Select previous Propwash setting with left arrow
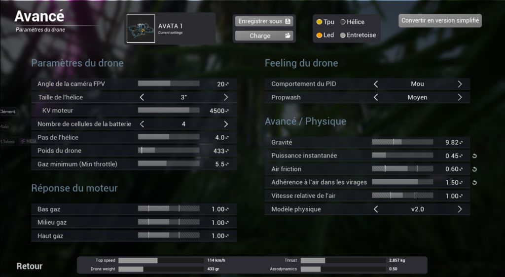Screen dimensions: 505x277 376,97
